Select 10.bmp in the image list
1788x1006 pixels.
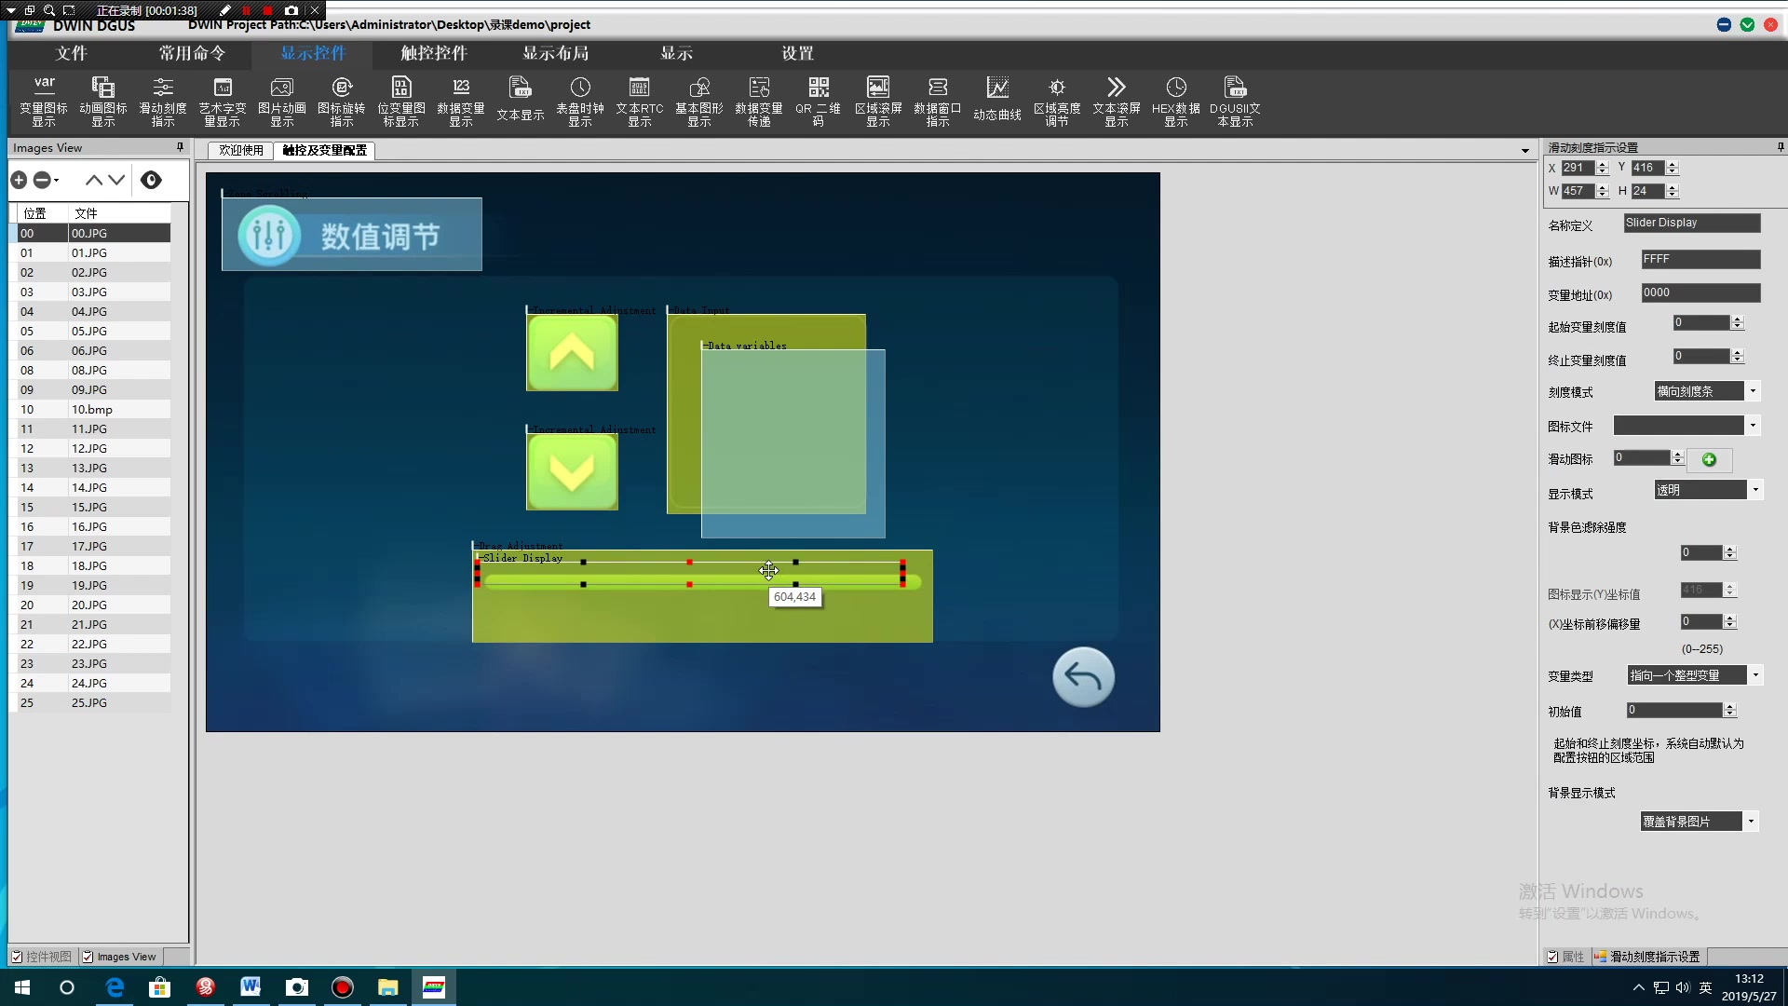click(x=91, y=410)
